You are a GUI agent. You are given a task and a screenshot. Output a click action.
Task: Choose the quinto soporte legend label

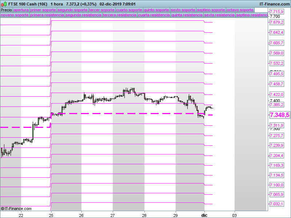pos(156,10)
